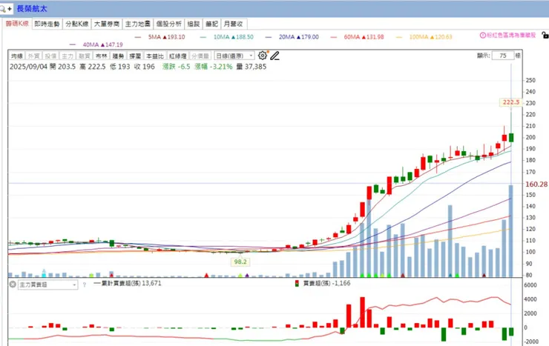Viewport: 549px width, 346px height.
Task: Click the 漲幅 -3.21% value
Action: click(x=213, y=67)
